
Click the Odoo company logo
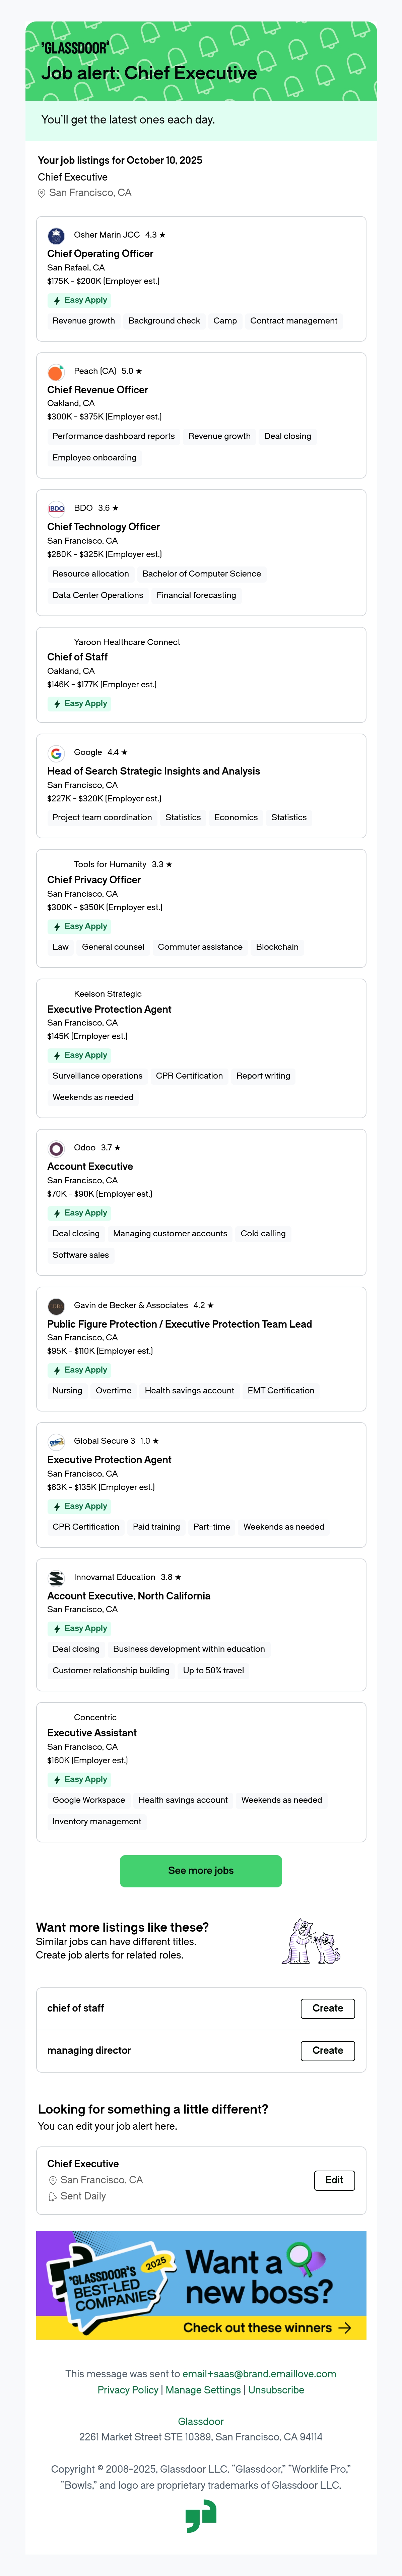click(56, 1148)
